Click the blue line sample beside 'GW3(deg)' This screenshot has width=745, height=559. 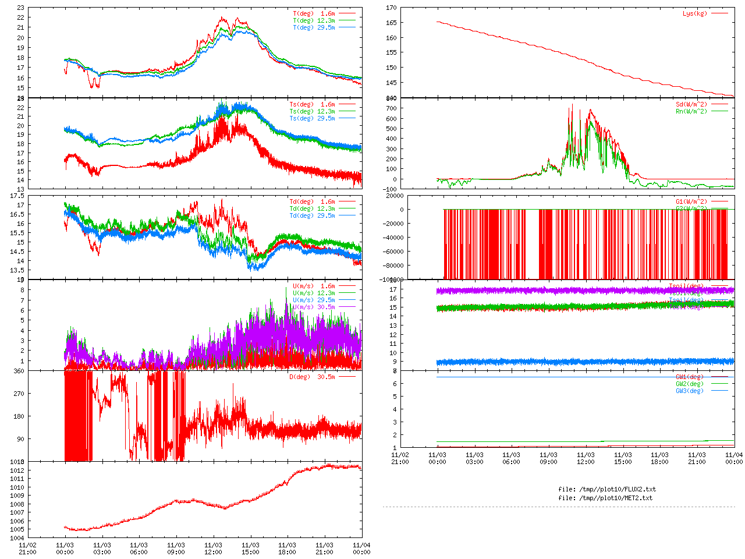pyautogui.click(x=719, y=391)
